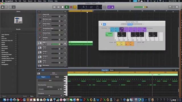Open the Media Browser button
Image resolution: width=182 pixels, height=102 pixels.
[177, 7]
